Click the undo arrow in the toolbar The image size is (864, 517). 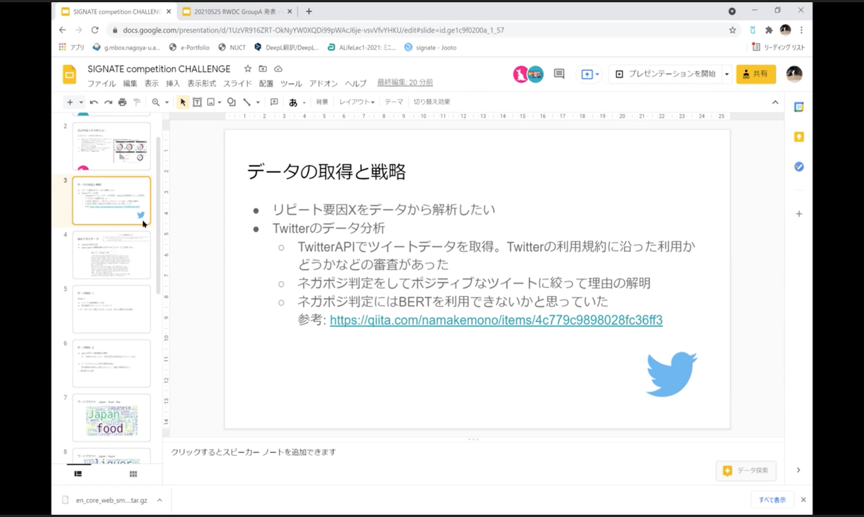coord(94,102)
